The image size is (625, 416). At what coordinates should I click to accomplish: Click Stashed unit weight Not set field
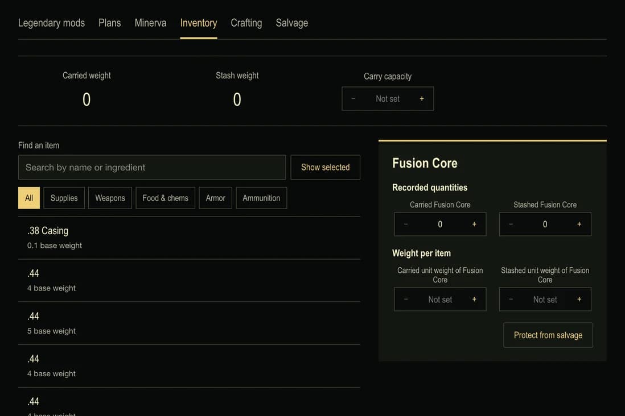pos(545,299)
